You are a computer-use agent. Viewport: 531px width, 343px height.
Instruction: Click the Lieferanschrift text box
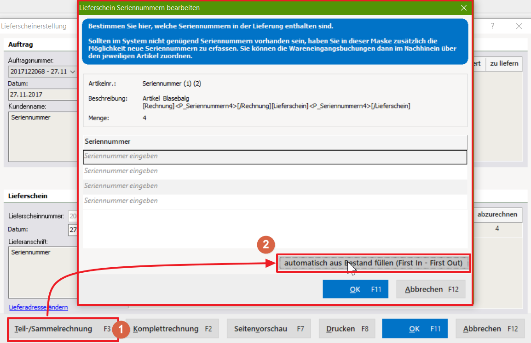43,272
